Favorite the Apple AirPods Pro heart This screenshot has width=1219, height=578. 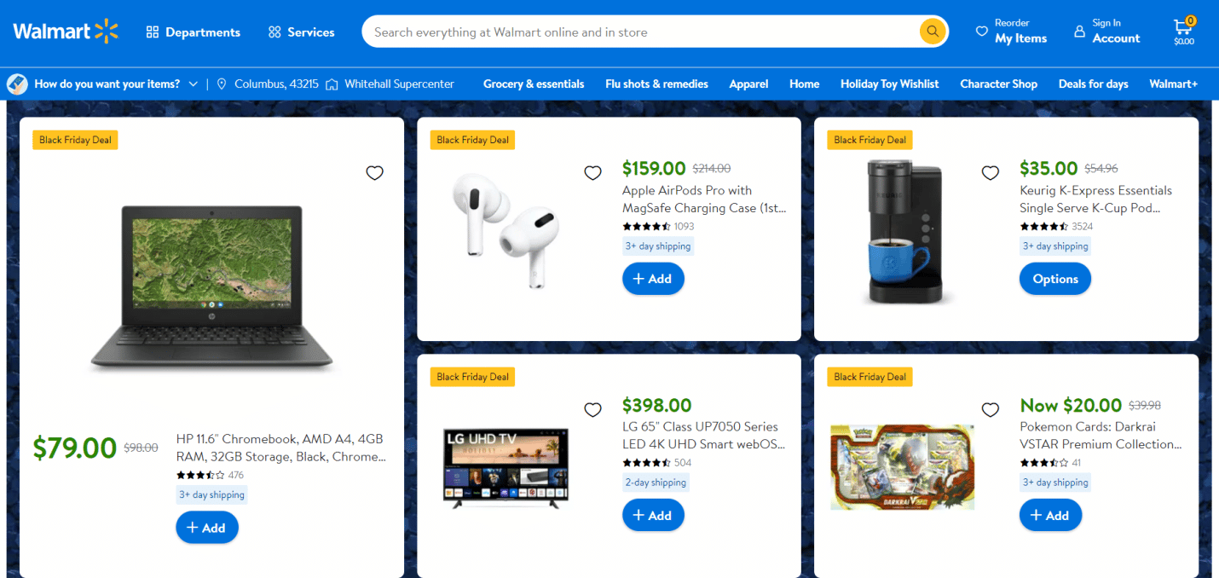click(x=592, y=173)
